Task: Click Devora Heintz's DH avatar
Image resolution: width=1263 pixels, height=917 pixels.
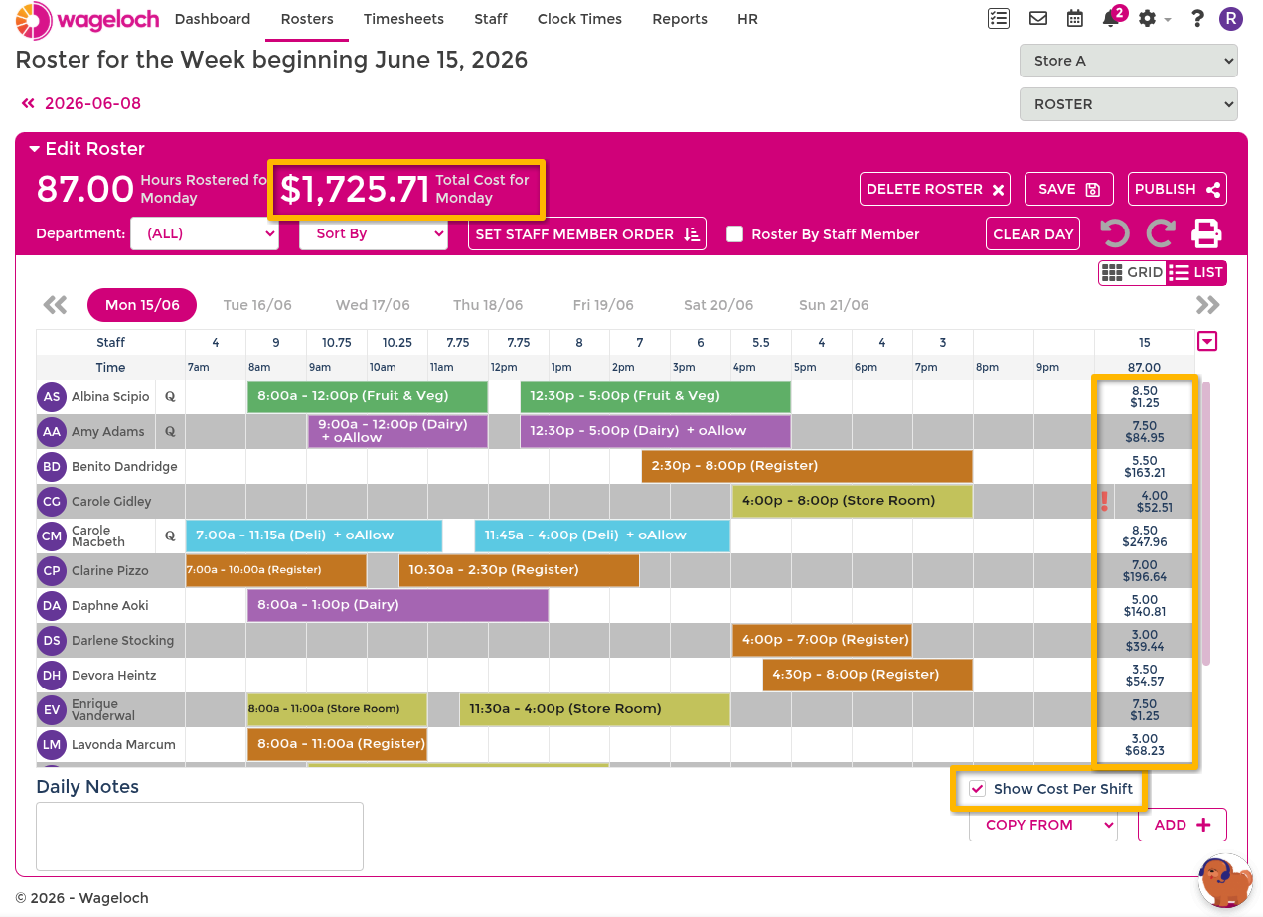Action: pos(52,675)
